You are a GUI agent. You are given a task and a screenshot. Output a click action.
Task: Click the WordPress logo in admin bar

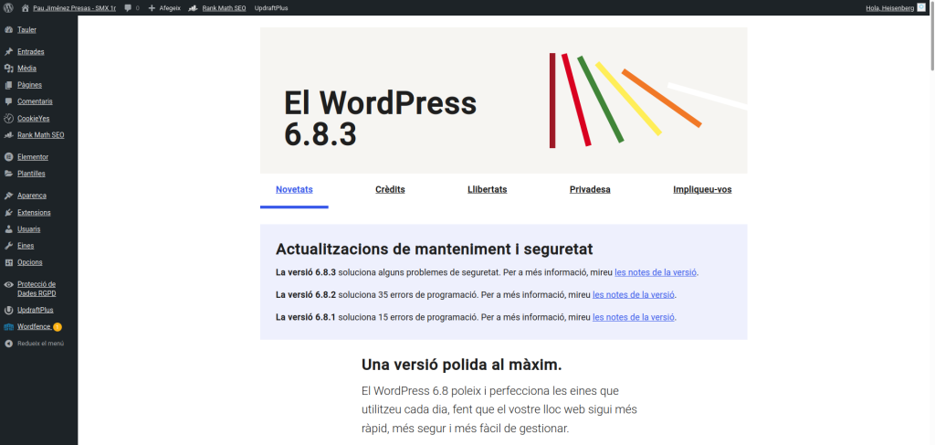8,7
